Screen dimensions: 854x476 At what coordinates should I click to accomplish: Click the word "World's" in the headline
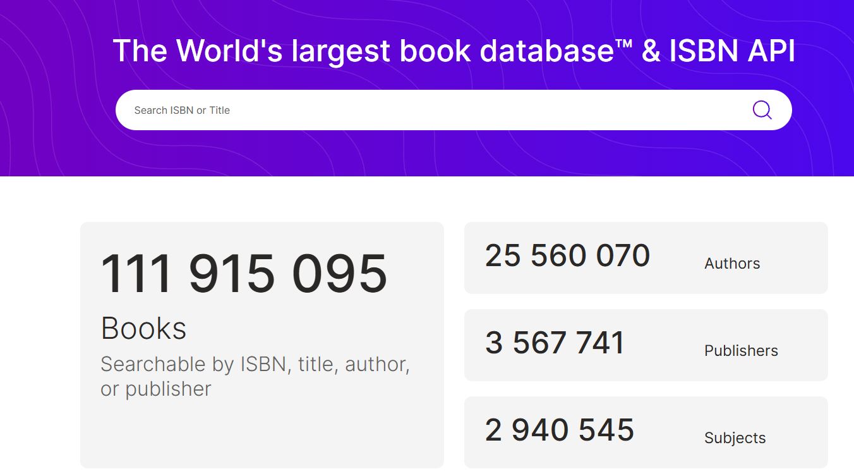click(x=230, y=51)
